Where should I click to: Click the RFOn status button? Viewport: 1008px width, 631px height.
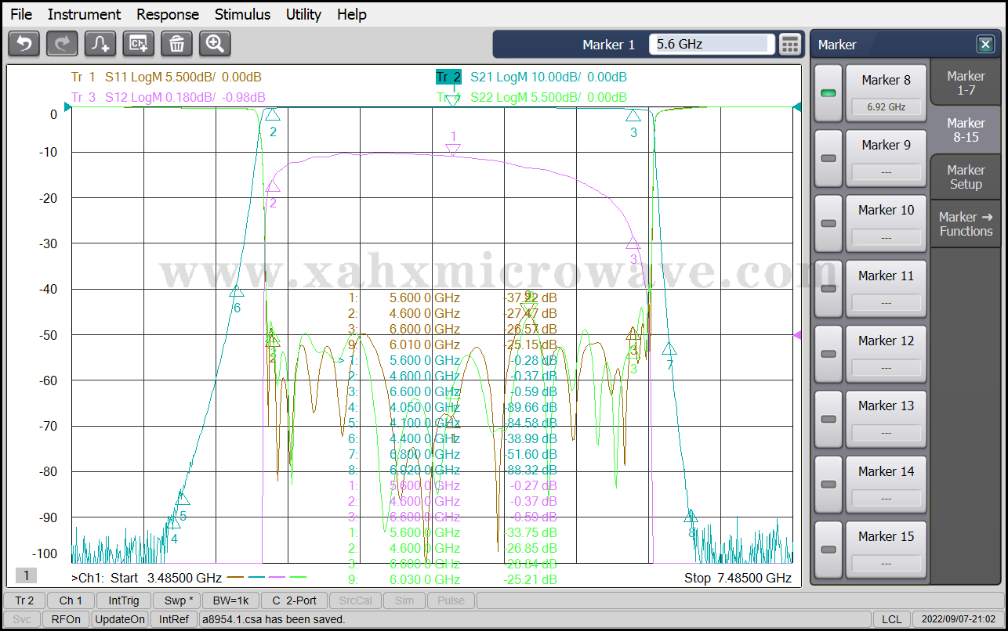click(66, 619)
